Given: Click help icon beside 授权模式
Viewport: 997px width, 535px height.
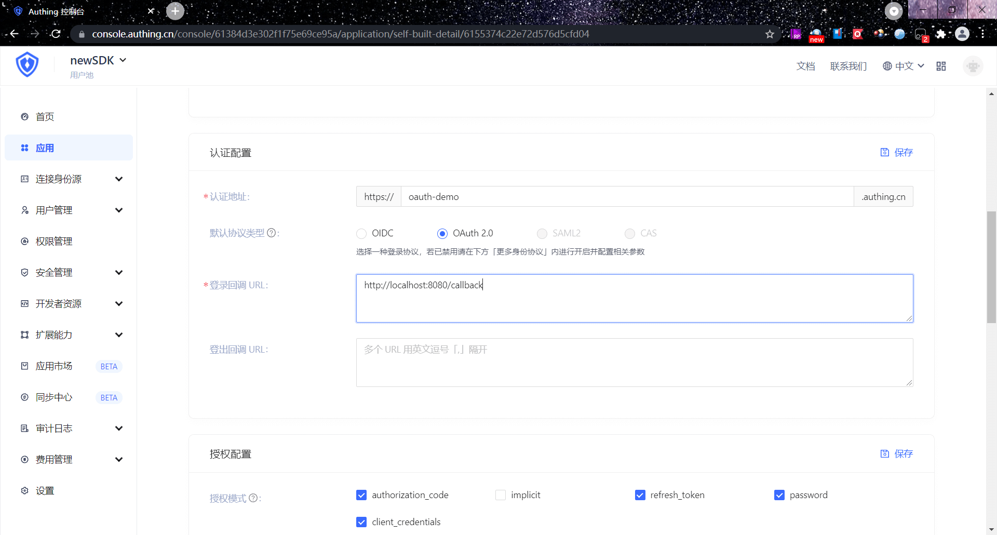Looking at the screenshot, I should pos(253,498).
